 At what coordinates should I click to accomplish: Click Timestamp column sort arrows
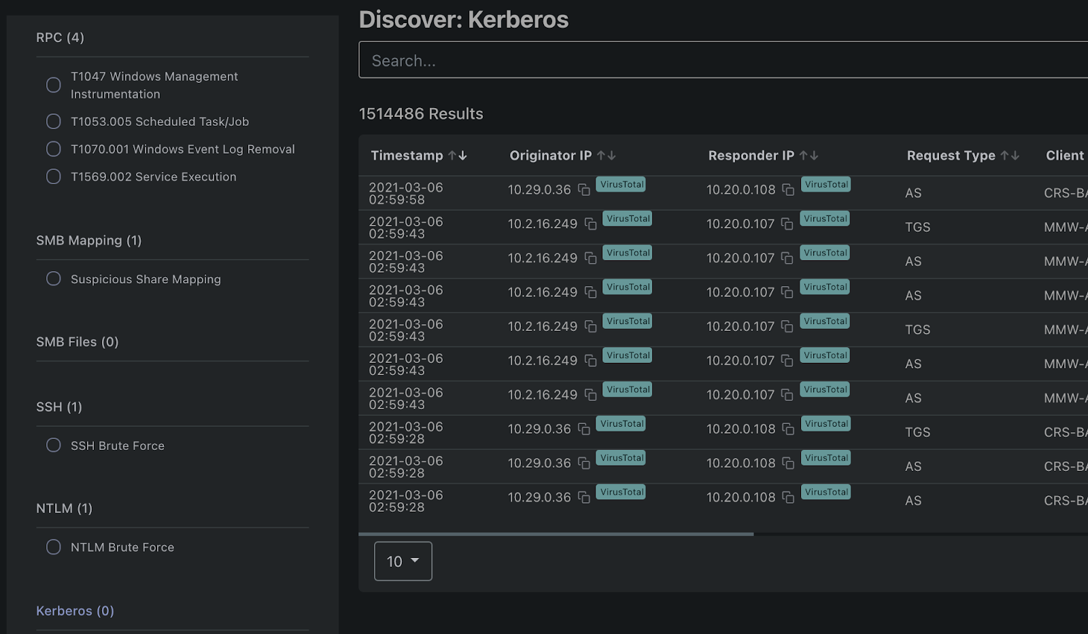pos(458,156)
